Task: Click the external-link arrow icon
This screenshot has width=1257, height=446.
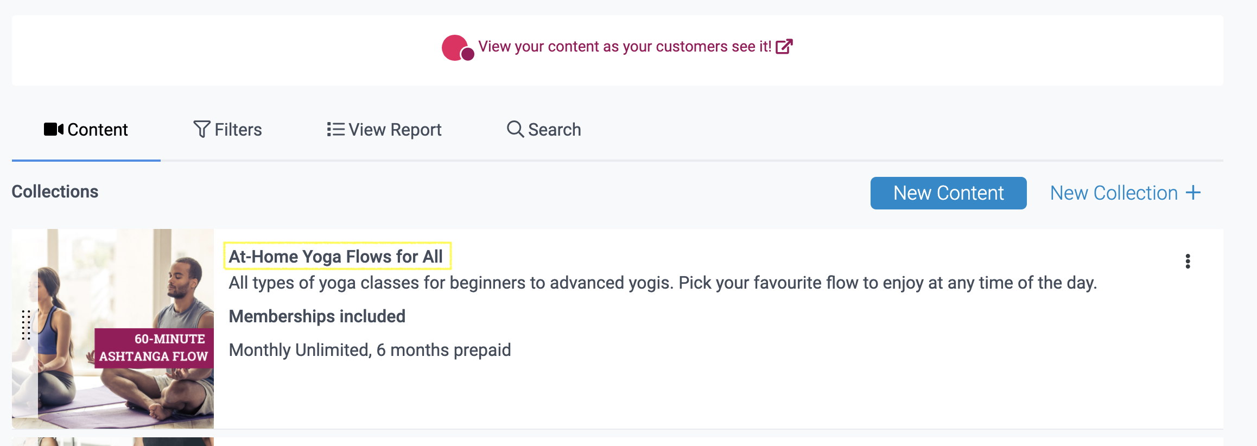Action: pyautogui.click(x=784, y=47)
